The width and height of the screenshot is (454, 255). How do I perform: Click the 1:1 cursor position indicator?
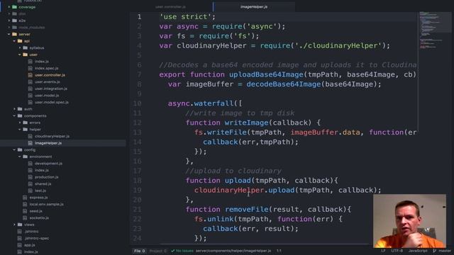(x=279, y=251)
